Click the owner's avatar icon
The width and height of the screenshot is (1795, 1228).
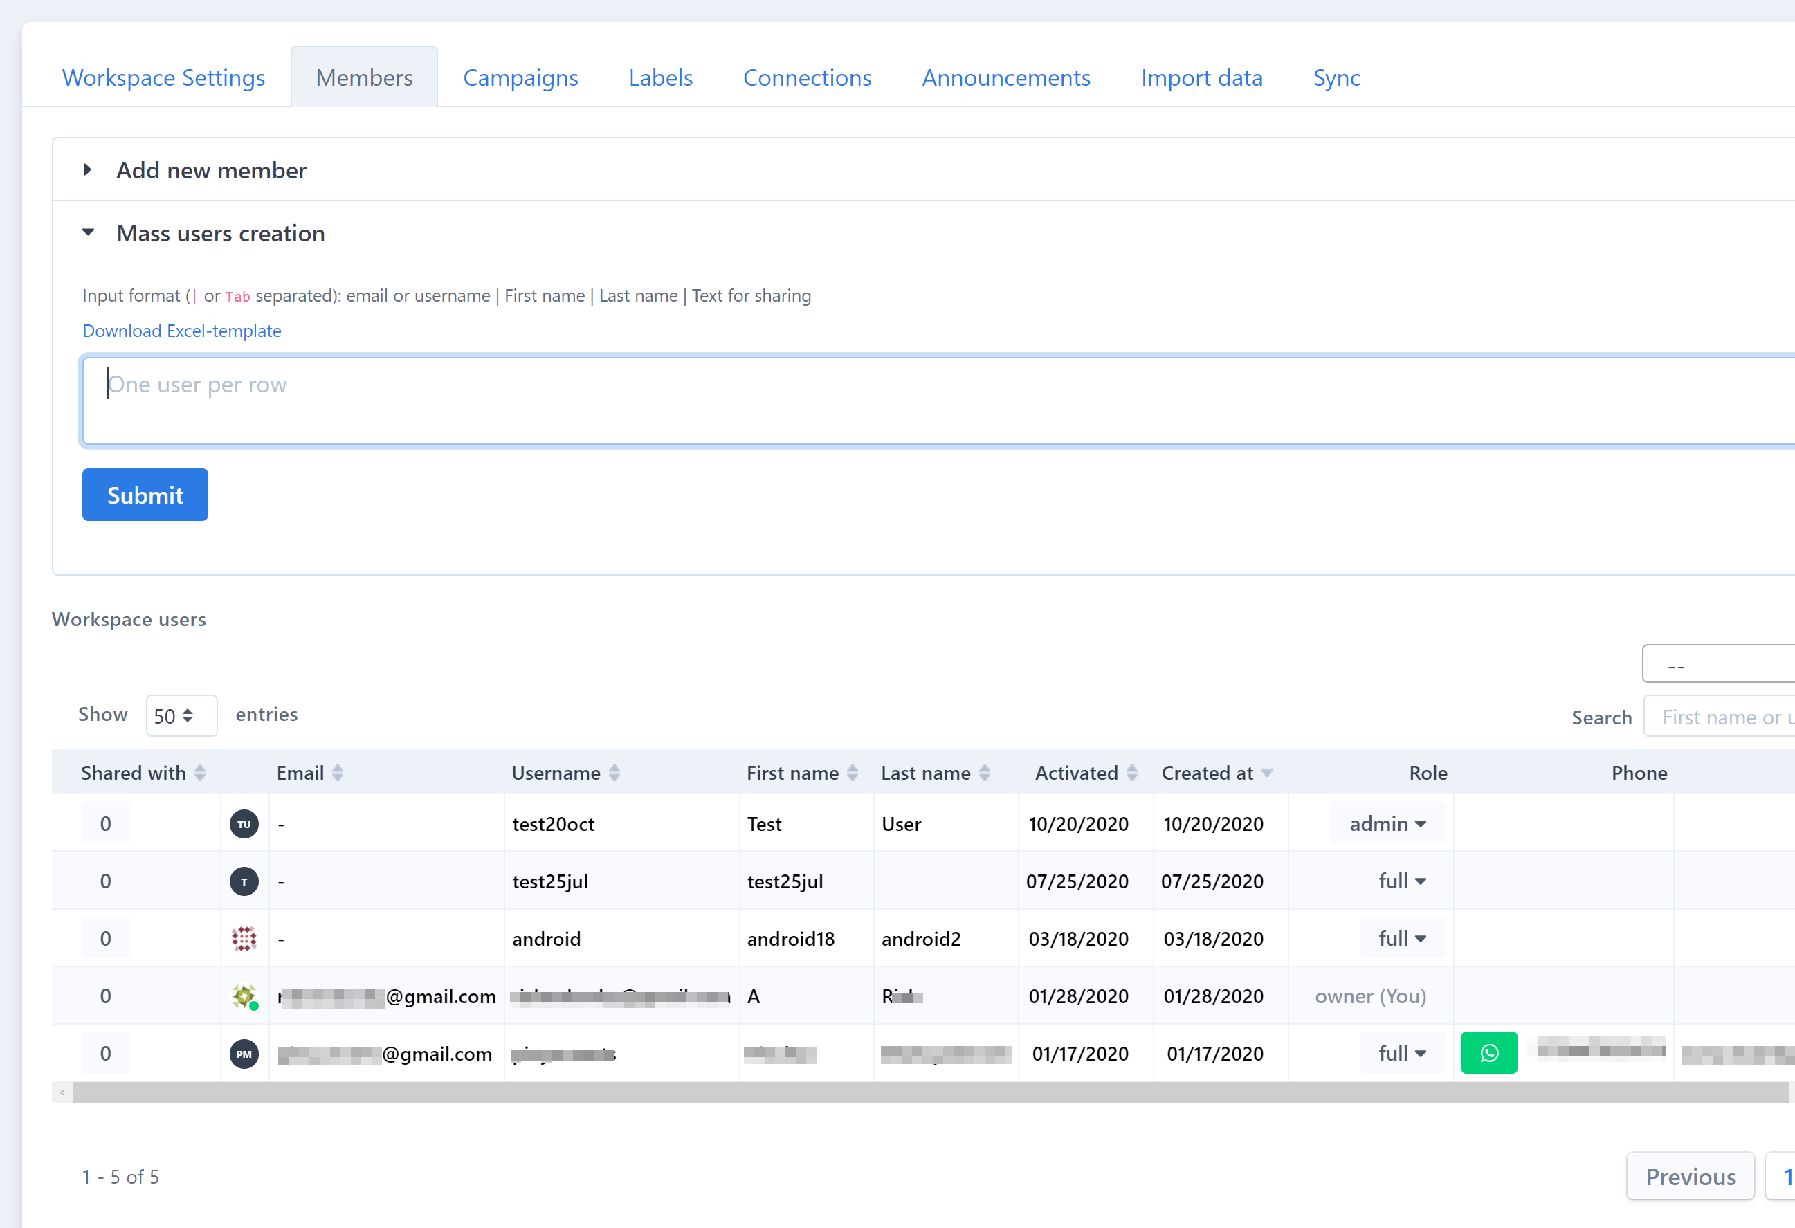coord(244,996)
